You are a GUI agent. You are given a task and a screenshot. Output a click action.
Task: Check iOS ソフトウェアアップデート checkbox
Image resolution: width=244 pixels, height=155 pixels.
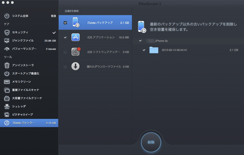click(x=65, y=52)
